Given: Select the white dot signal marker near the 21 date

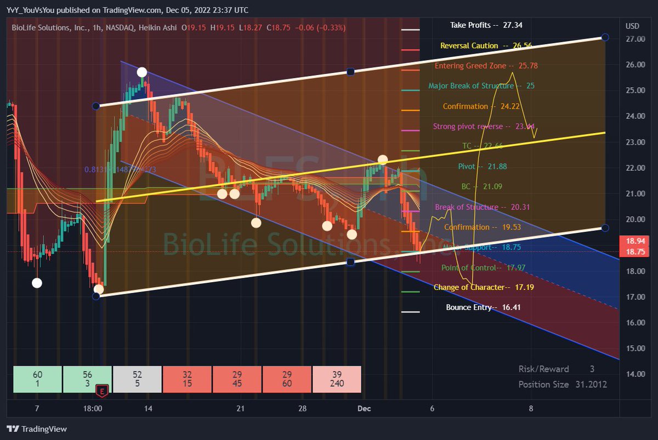Looking at the screenshot, I should pyautogui.click(x=256, y=222).
